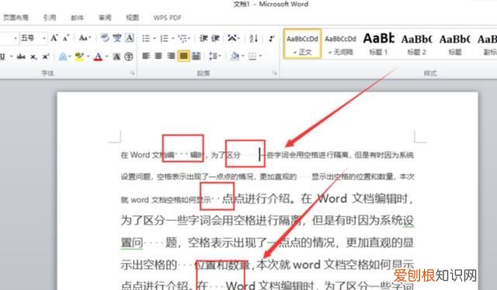Apply the 标题 style
497x290 pixels.
(x=454, y=43)
